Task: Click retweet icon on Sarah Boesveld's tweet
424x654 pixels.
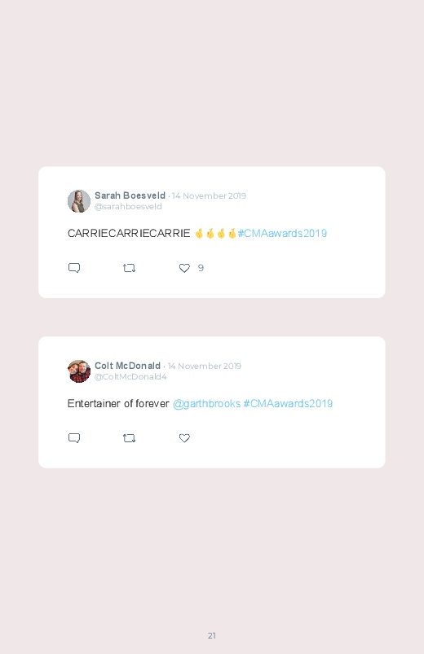Action: (x=129, y=268)
